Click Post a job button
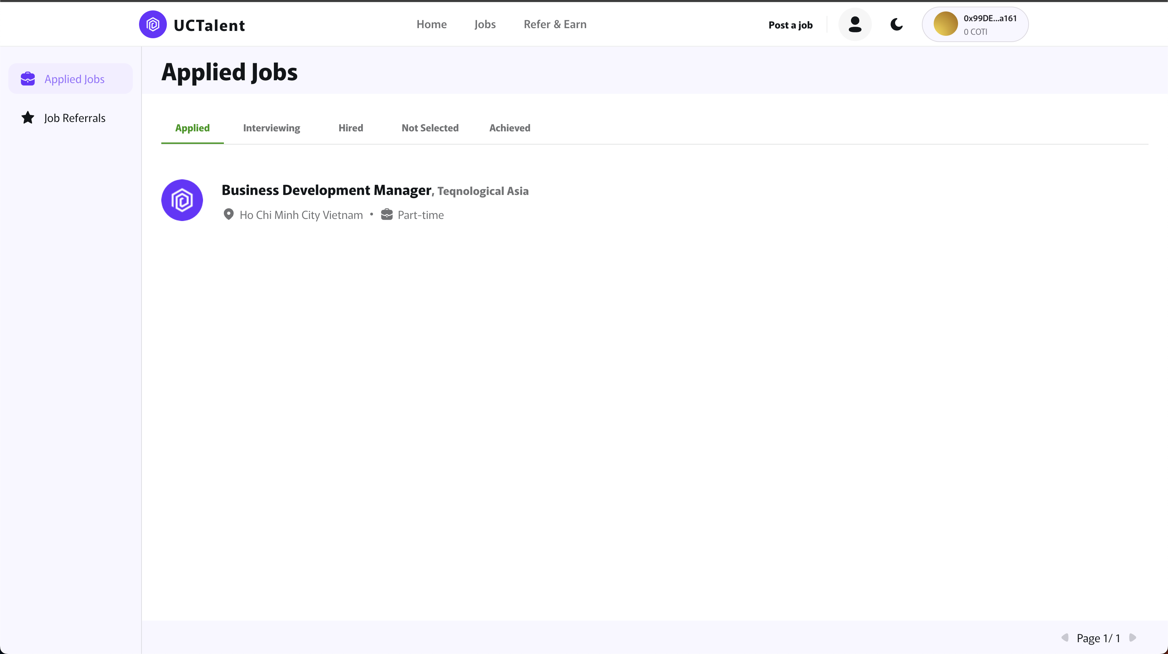The height and width of the screenshot is (654, 1168). (x=790, y=25)
